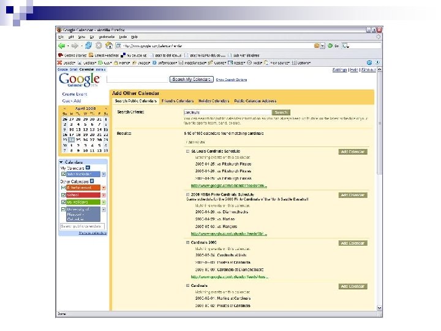Image resolution: width=441 pixels, height=331 pixels.
Task: Add the Cardinals 2006 calendar
Action: (353, 243)
